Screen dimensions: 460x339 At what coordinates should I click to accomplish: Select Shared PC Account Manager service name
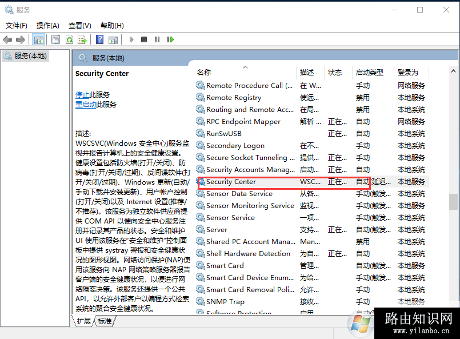pos(251,242)
